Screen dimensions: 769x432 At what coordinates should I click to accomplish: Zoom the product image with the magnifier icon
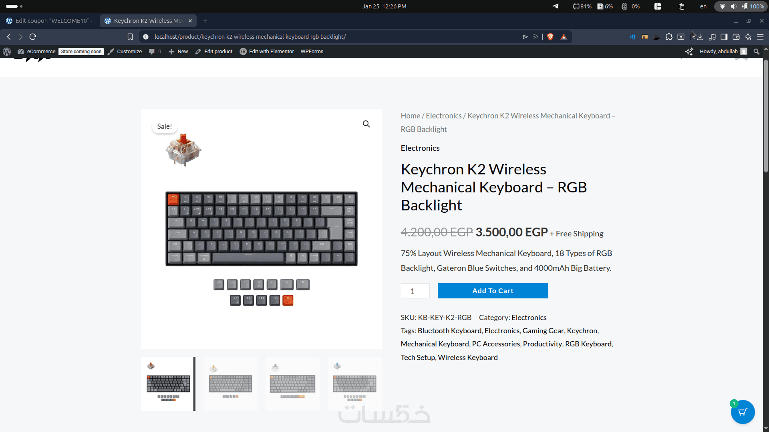[x=366, y=124]
